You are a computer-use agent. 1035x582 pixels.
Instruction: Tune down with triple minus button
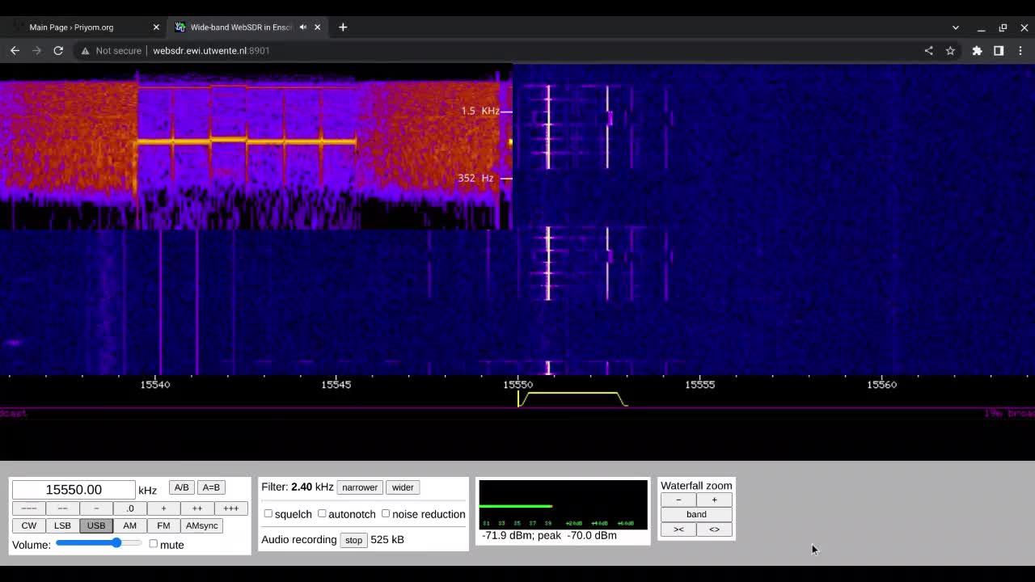pos(28,508)
